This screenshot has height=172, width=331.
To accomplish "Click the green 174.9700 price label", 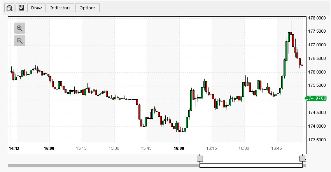I will pyautogui.click(x=315, y=98).
